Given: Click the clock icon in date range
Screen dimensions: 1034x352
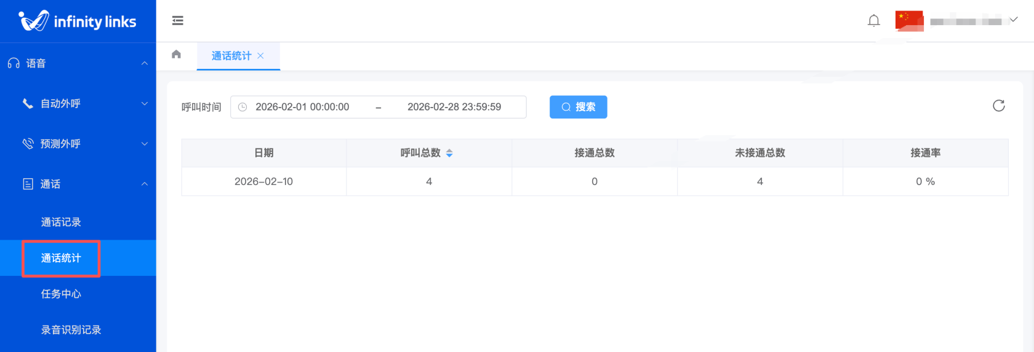Looking at the screenshot, I should pos(242,107).
